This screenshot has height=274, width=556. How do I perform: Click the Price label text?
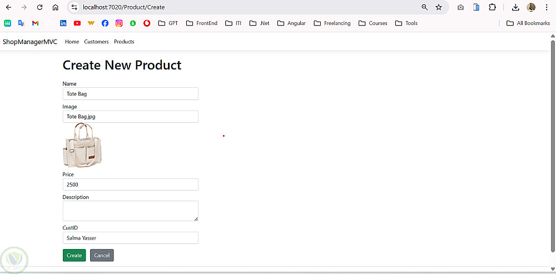[68, 175]
